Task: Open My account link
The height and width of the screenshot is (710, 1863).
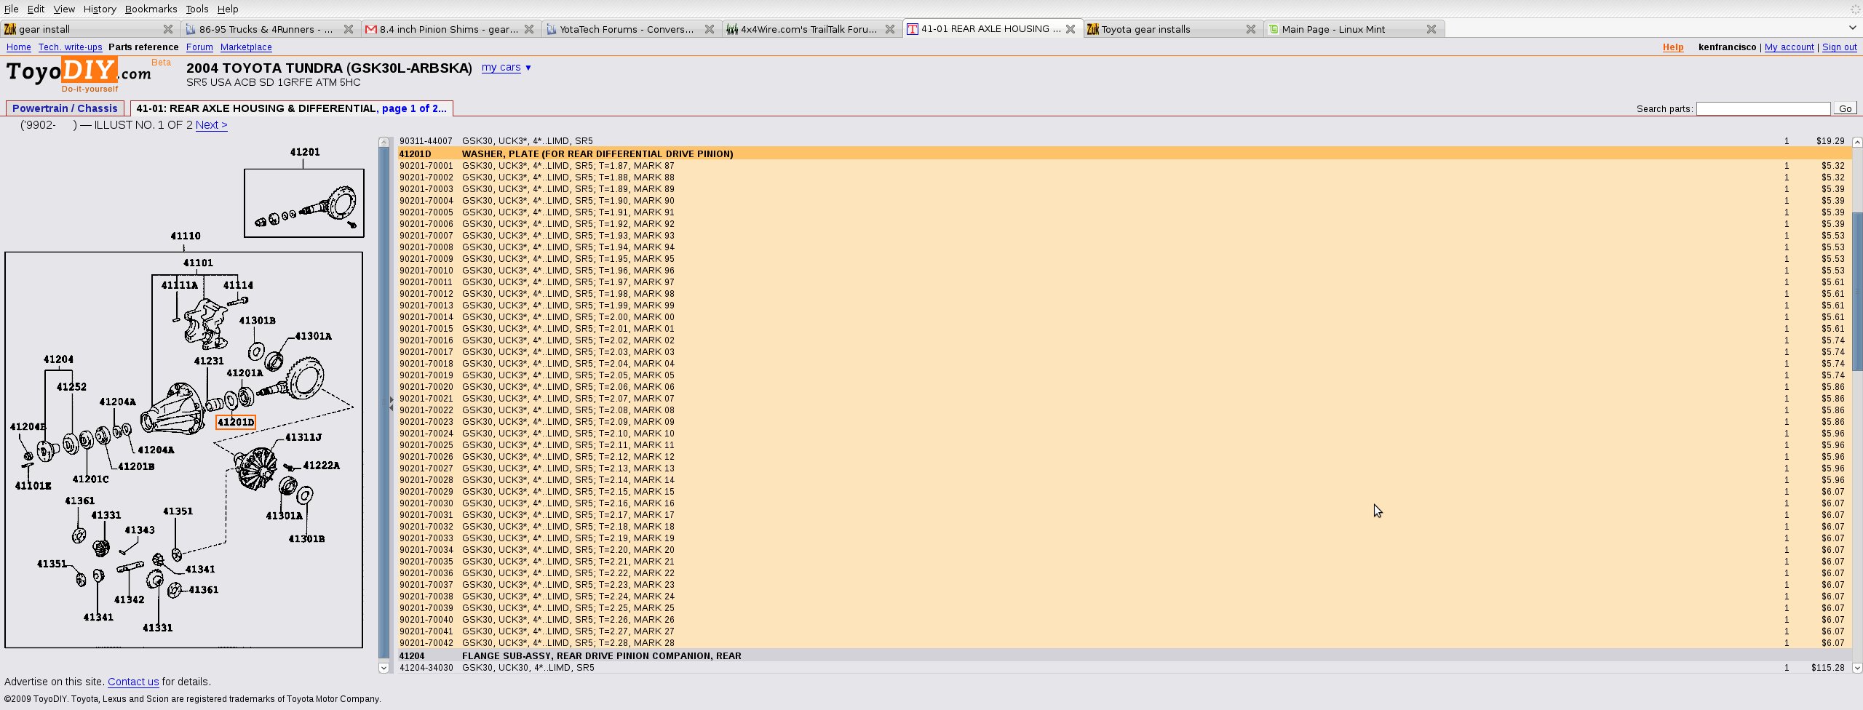Action: coord(1789,47)
